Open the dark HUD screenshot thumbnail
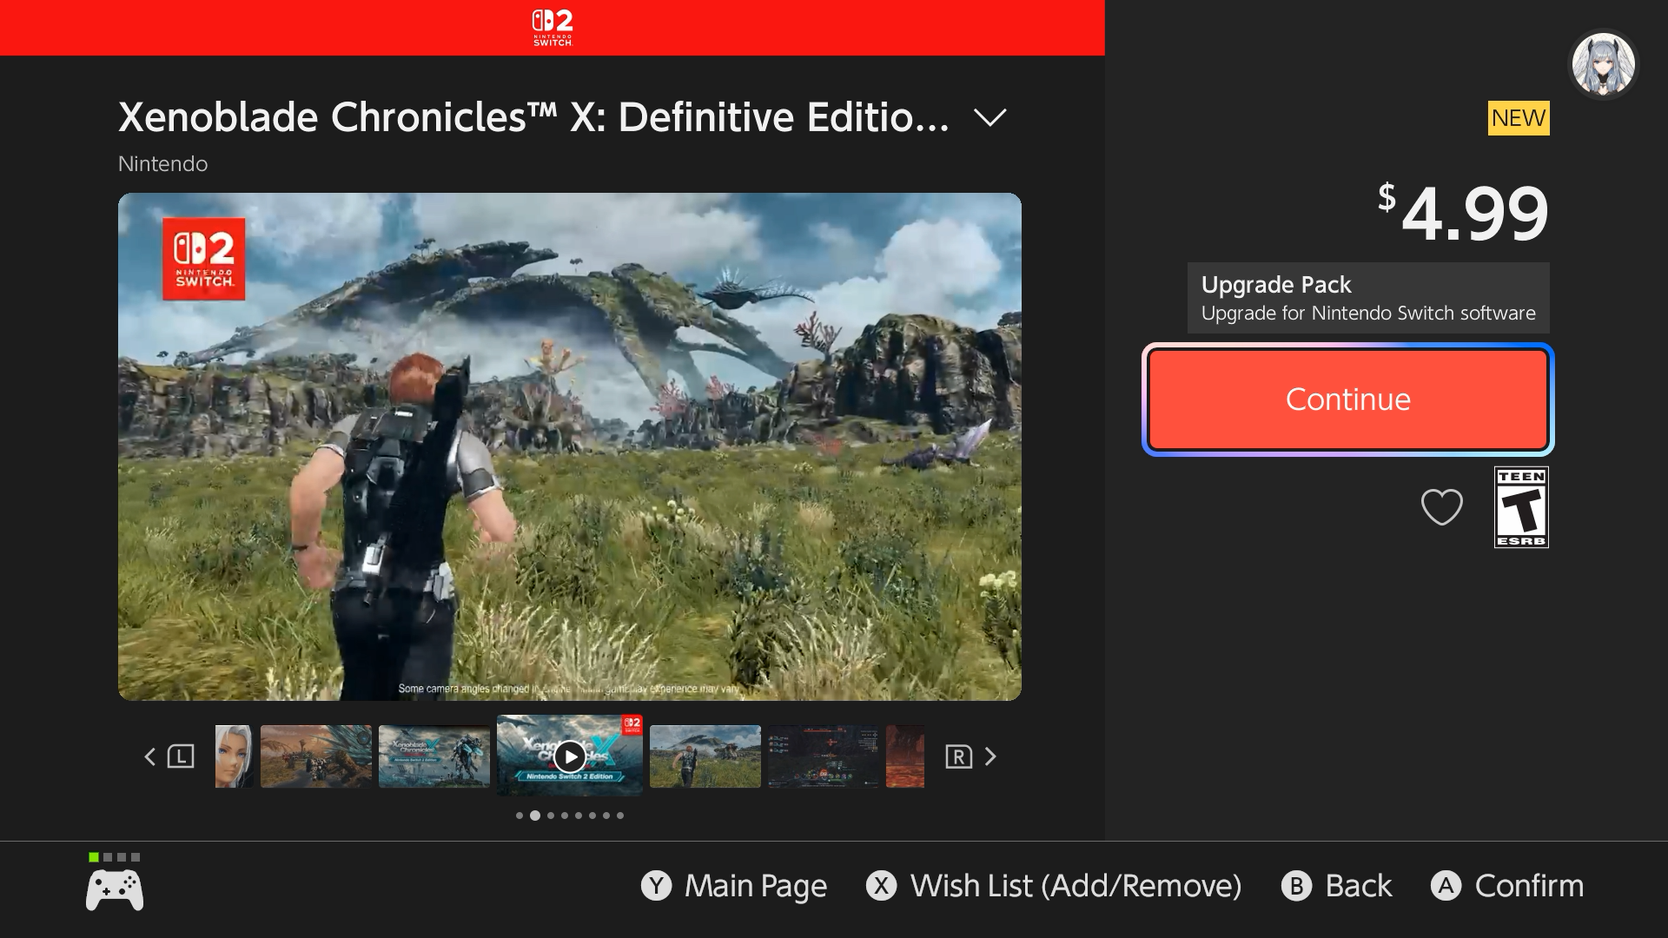The height and width of the screenshot is (938, 1668). click(823, 756)
